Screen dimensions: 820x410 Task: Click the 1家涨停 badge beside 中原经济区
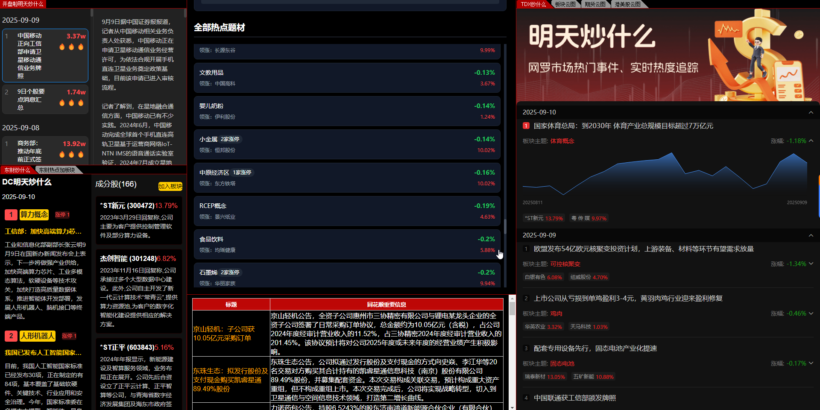[x=242, y=173]
